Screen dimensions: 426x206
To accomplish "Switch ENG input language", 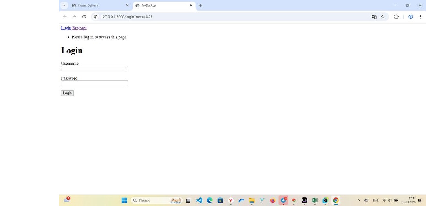I will tap(375, 200).
